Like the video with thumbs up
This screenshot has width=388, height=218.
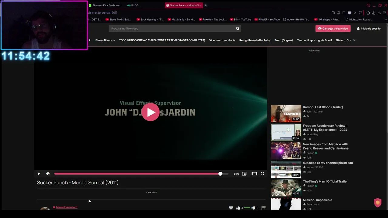coord(238,208)
